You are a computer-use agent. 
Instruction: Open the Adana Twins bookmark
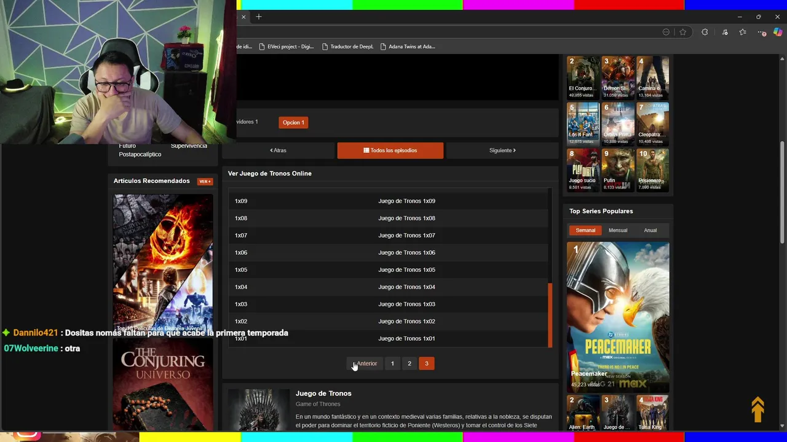408,47
